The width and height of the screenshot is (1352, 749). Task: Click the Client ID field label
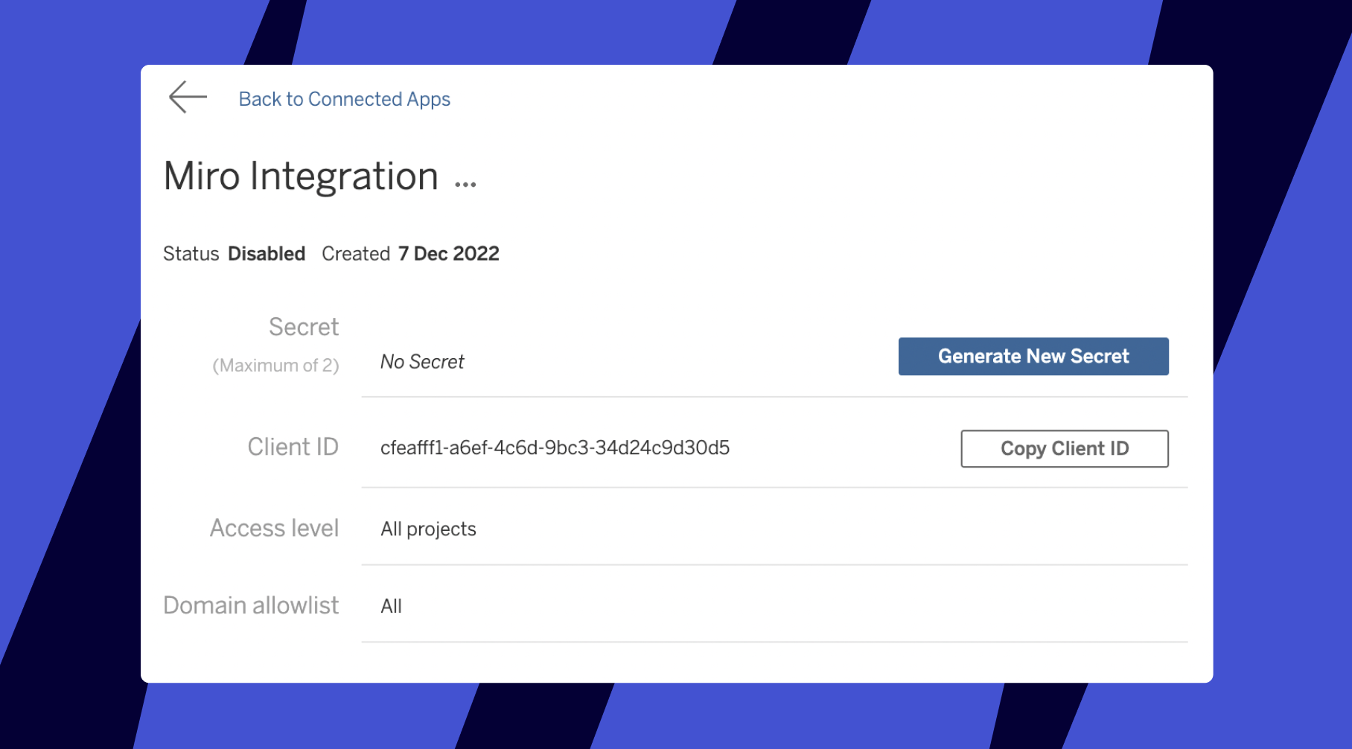pos(293,447)
